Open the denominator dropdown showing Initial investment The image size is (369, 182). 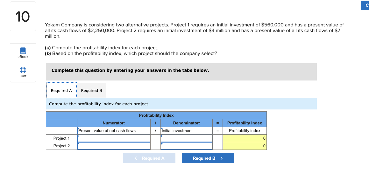click(186, 130)
